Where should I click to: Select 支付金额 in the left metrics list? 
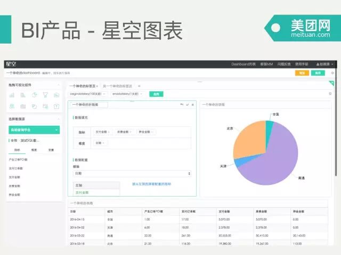tap(14, 177)
